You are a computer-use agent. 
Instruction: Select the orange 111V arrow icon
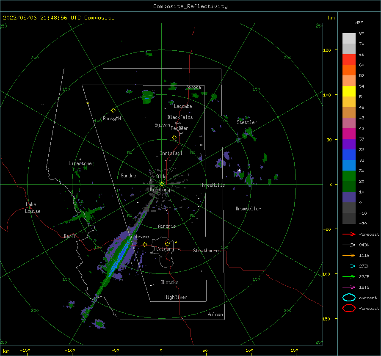click(x=349, y=255)
